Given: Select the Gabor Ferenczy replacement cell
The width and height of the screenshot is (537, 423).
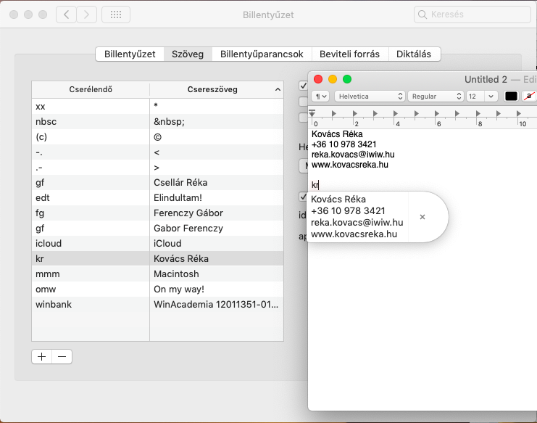Looking at the screenshot, I should [x=217, y=229].
